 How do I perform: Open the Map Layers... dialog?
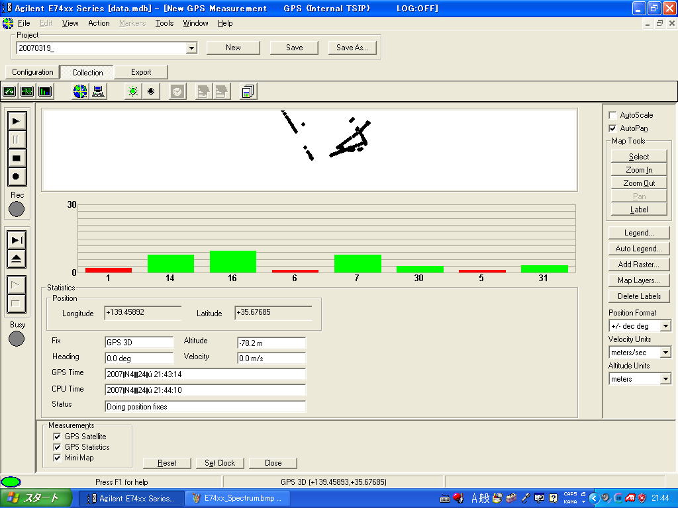(639, 280)
